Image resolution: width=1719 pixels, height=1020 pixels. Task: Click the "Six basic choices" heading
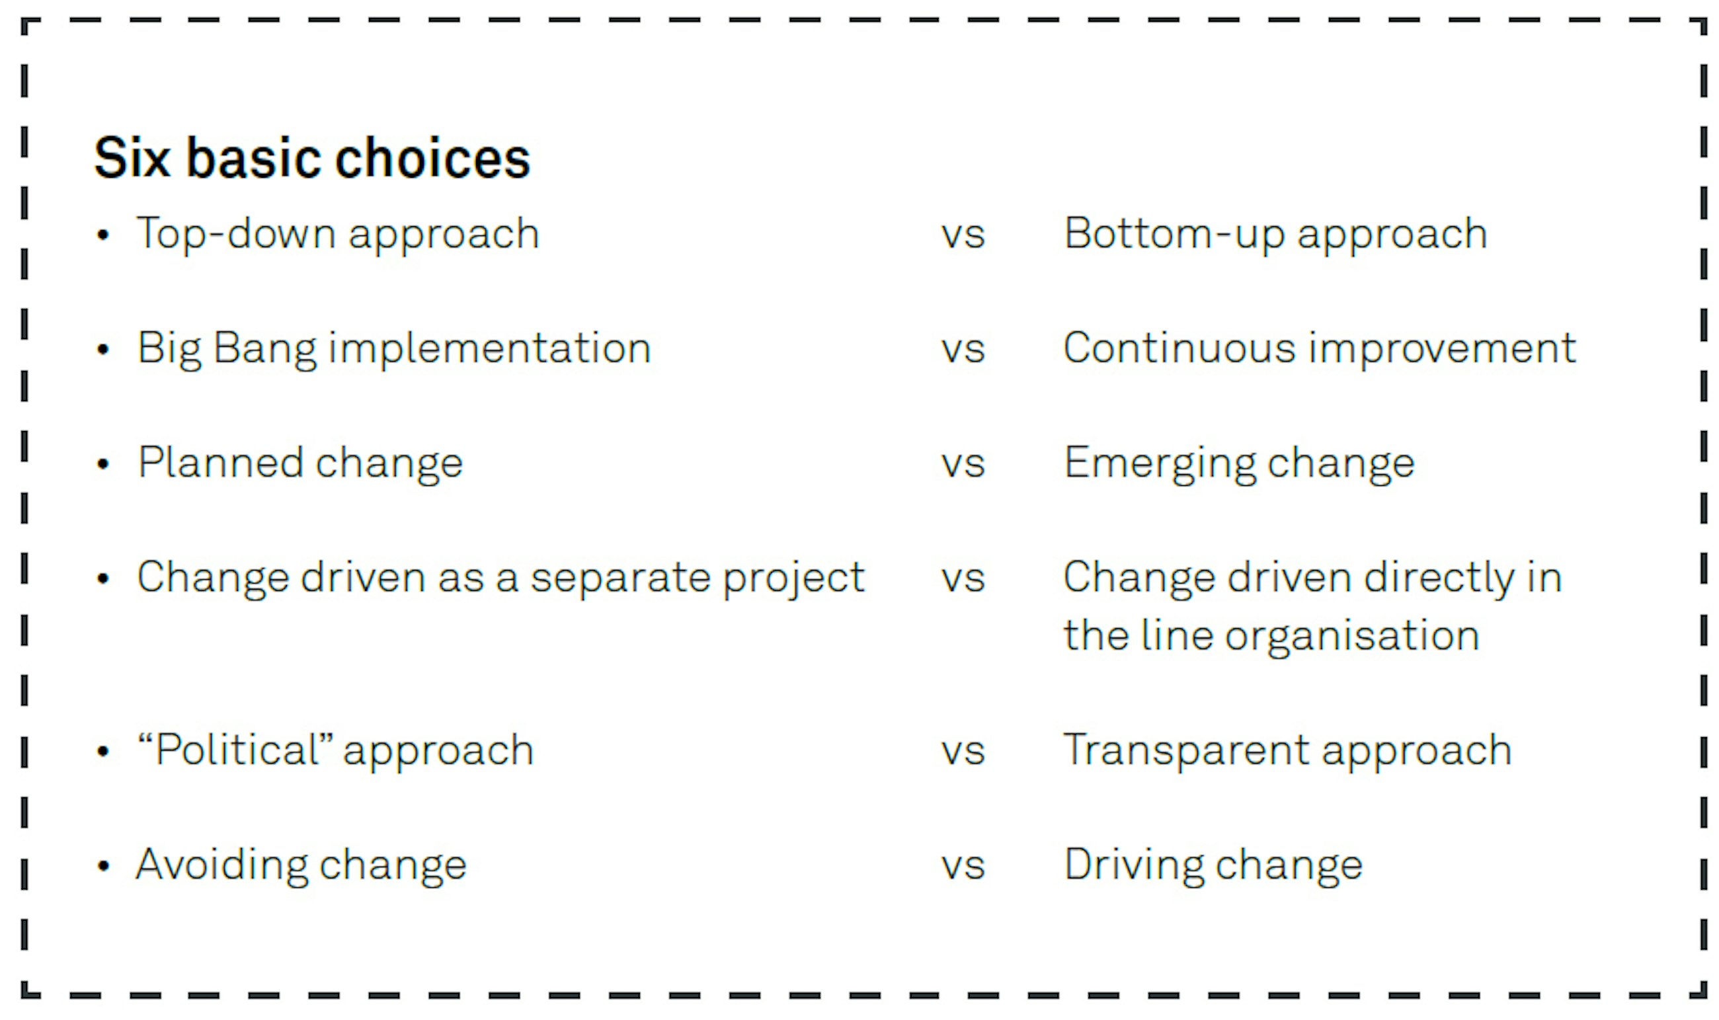pos(311,158)
